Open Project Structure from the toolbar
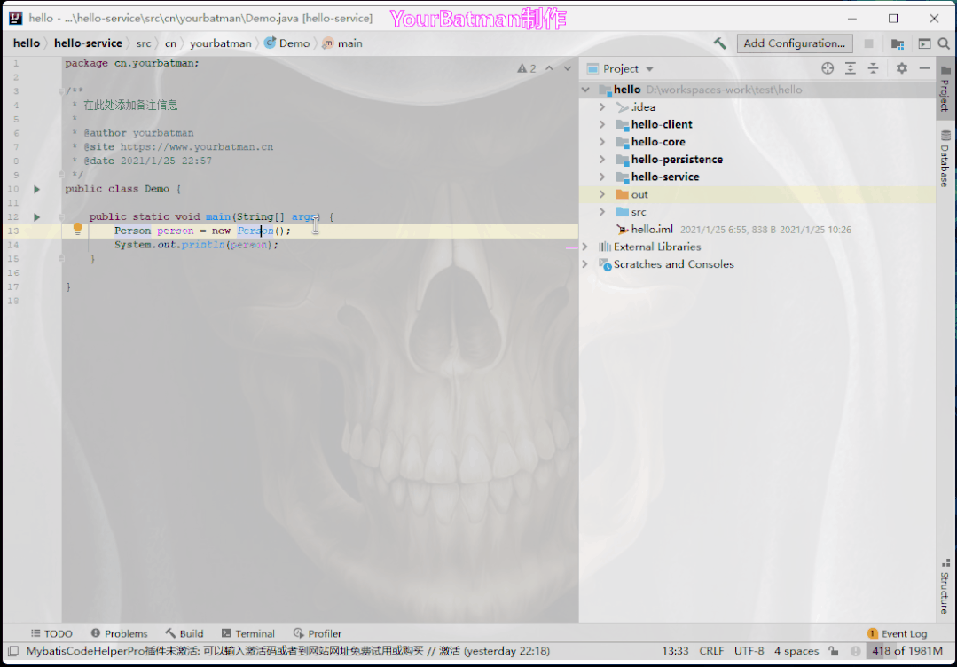 point(898,43)
